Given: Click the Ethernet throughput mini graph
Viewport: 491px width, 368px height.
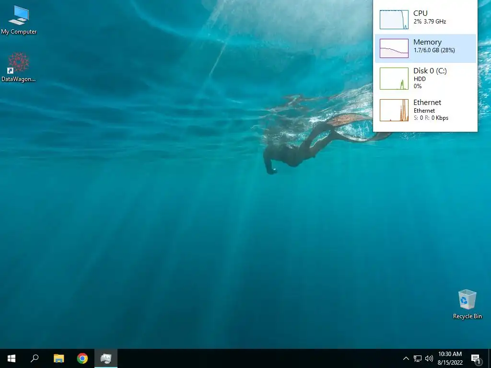Looking at the screenshot, I should (x=394, y=110).
